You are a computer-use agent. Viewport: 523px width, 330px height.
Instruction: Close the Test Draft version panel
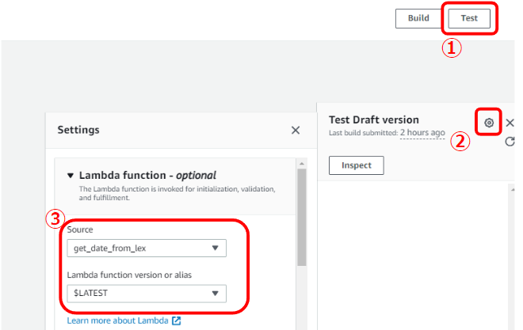point(510,123)
